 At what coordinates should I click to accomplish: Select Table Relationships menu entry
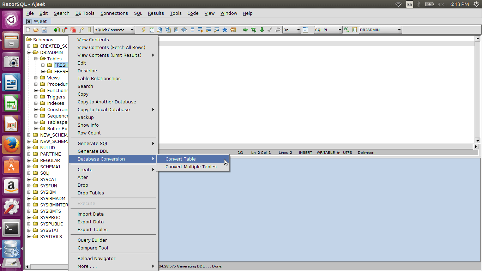[113, 78]
